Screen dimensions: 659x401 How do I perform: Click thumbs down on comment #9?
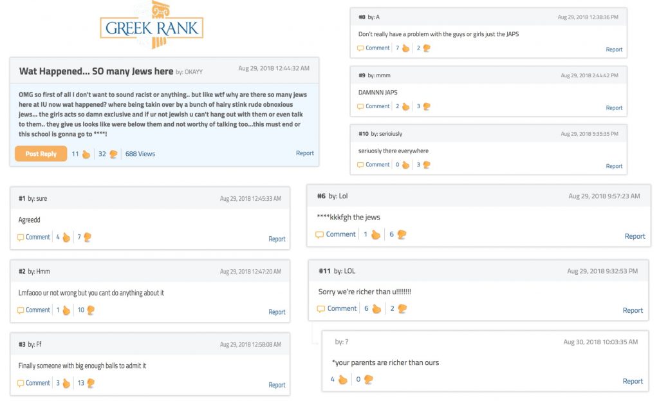coord(427,106)
